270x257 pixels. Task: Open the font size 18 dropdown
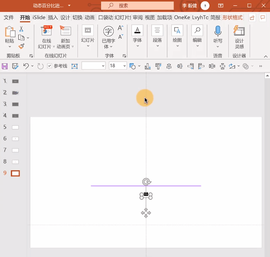coord(124,66)
